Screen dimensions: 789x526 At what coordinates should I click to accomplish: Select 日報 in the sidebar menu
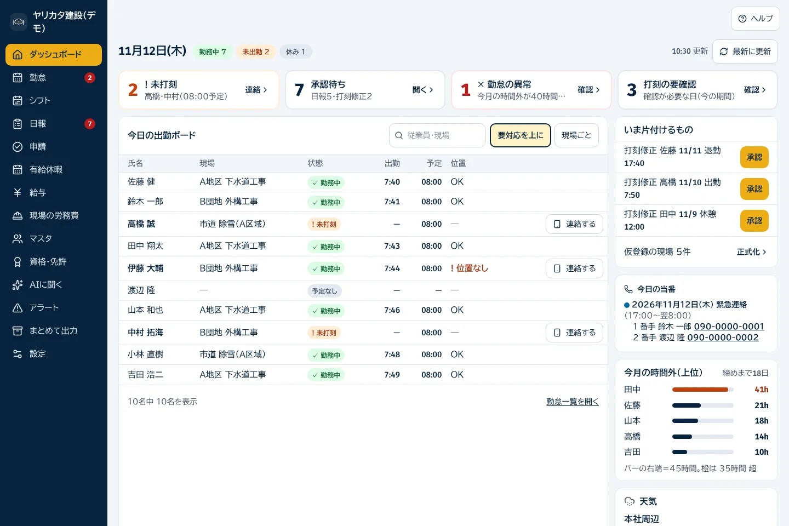tap(54, 124)
